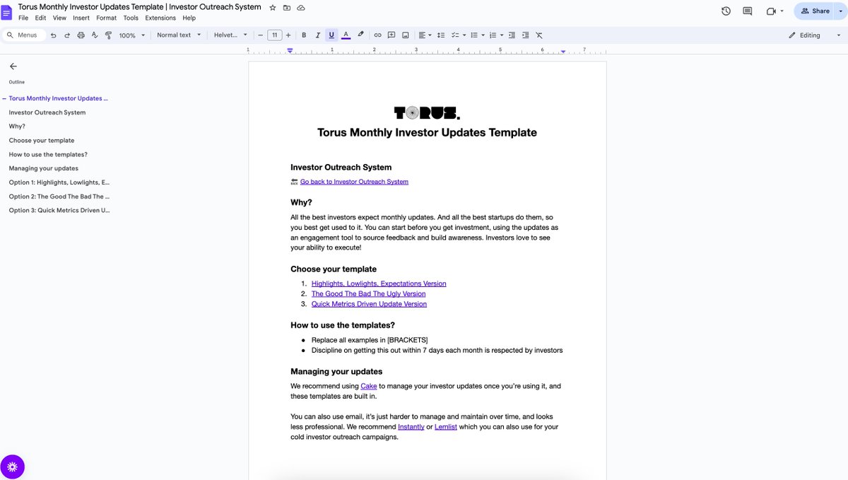848x480 pixels.
Task: Open the text alignment dropdown
Action: coord(425,35)
